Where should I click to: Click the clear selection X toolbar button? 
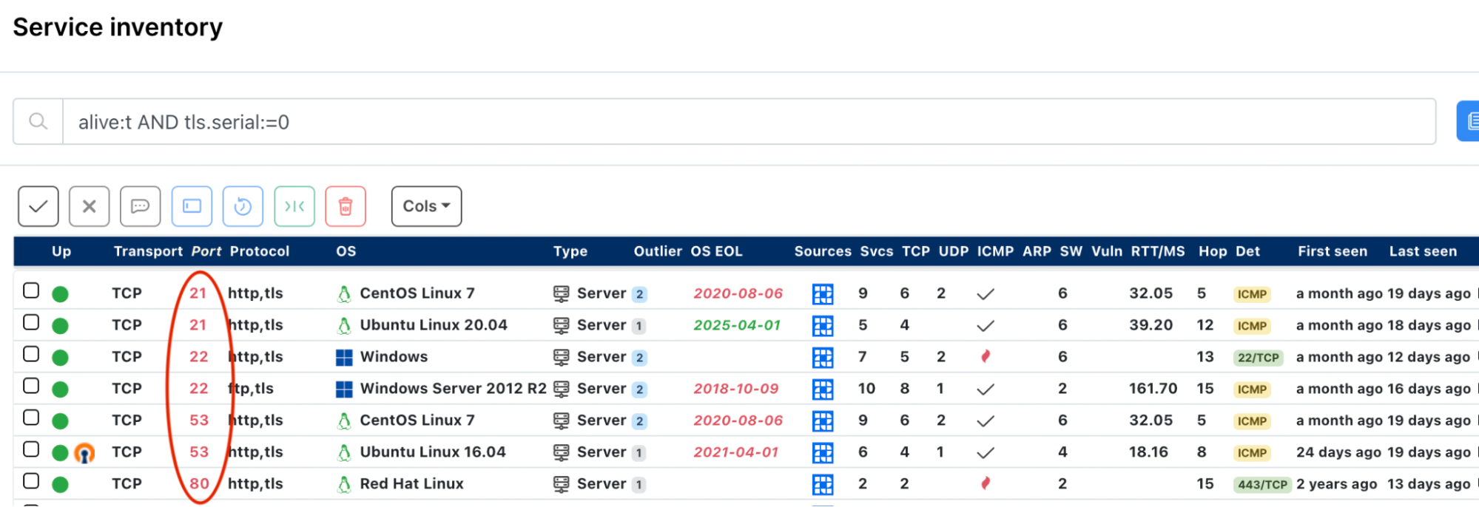coord(90,206)
